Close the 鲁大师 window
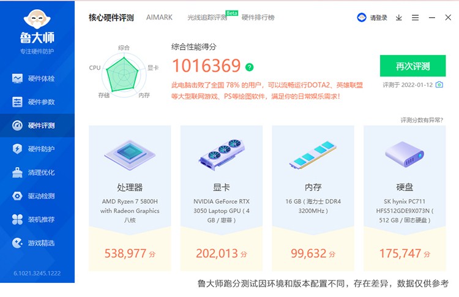The image size is (459, 297). coord(448,18)
